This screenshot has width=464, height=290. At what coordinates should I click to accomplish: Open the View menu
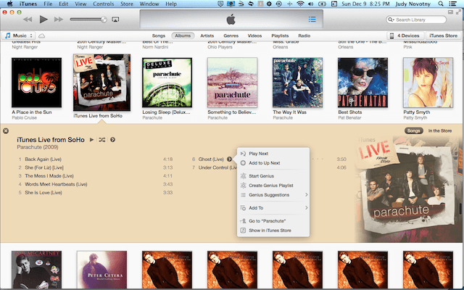point(80,4)
